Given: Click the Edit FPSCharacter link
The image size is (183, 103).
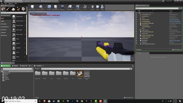Looking at the screenshot, I should (x=174, y=20).
